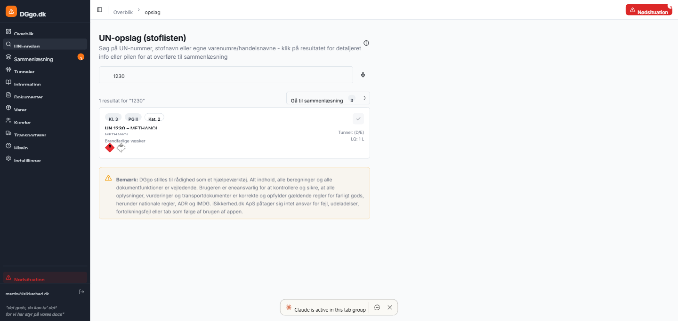Screen dimensions: 678x321
Task: Open the help question mark icon
Action: point(366,43)
